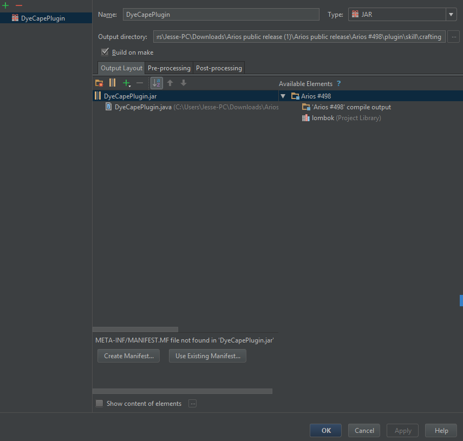Image resolution: width=463 pixels, height=441 pixels.
Task: Click the Available Elements label
Action: [x=305, y=84]
